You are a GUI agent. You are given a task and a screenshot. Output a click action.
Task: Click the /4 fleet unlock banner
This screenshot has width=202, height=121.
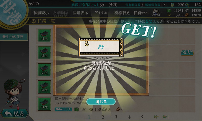click(101, 47)
